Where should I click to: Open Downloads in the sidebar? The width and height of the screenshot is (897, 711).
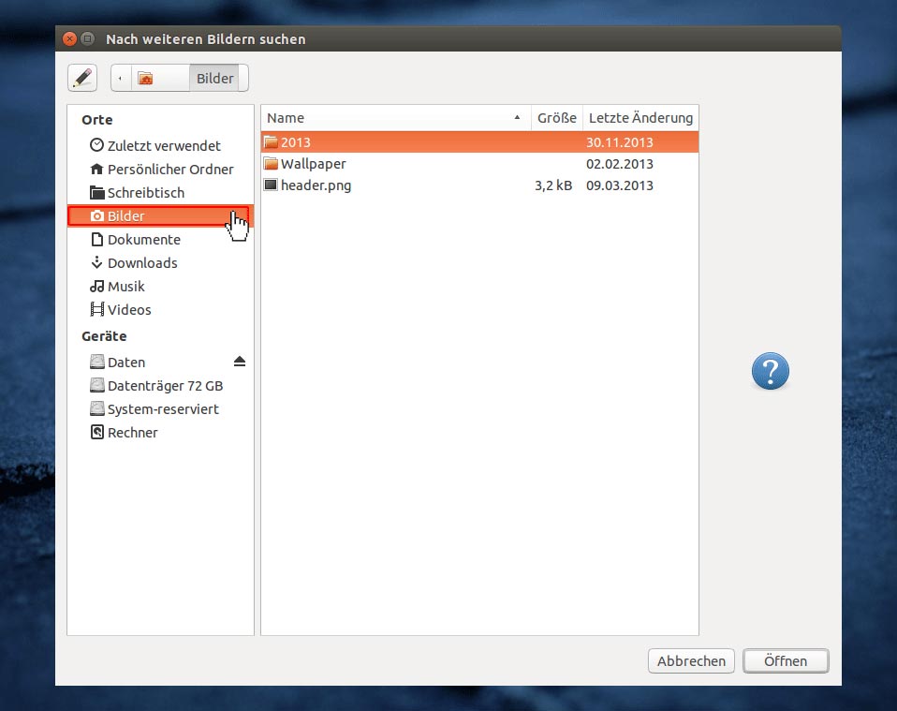point(160,262)
